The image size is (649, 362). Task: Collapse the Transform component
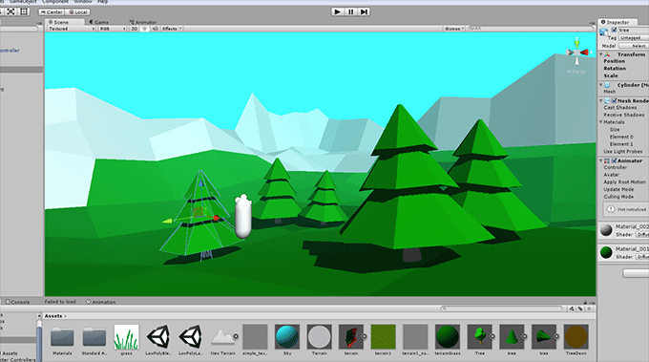pyautogui.click(x=601, y=54)
